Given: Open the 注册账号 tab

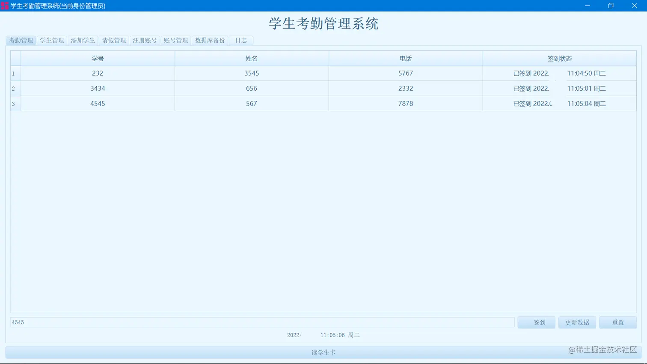Looking at the screenshot, I should pos(145,40).
